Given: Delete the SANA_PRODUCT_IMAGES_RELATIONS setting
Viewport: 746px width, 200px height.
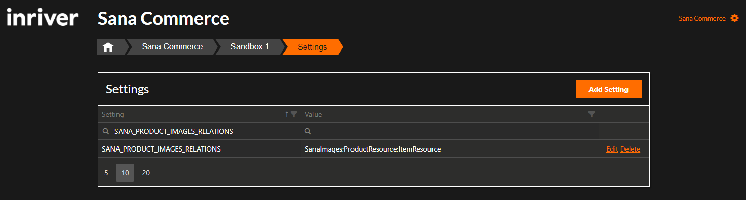Looking at the screenshot, I should [x=630, y=149].
